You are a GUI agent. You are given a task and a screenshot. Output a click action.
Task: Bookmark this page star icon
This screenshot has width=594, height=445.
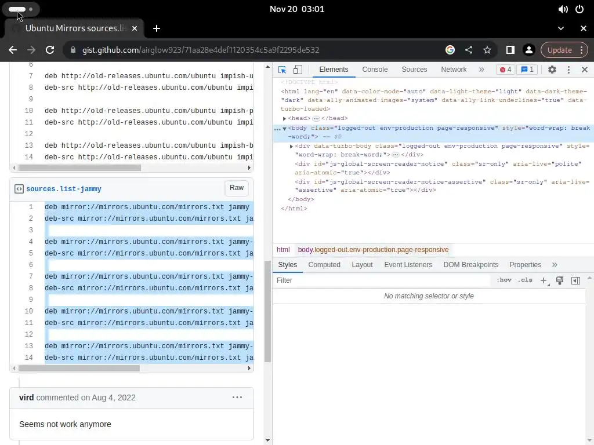pyautogui.click(x=487, y=50)
